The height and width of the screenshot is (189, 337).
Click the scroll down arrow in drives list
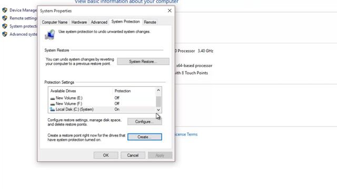pyautogui.click(x=158, y=110)
